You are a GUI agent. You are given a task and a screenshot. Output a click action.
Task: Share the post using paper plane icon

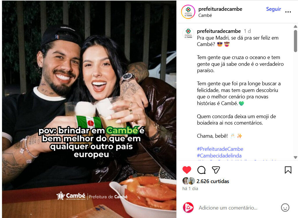click(216, 170)
